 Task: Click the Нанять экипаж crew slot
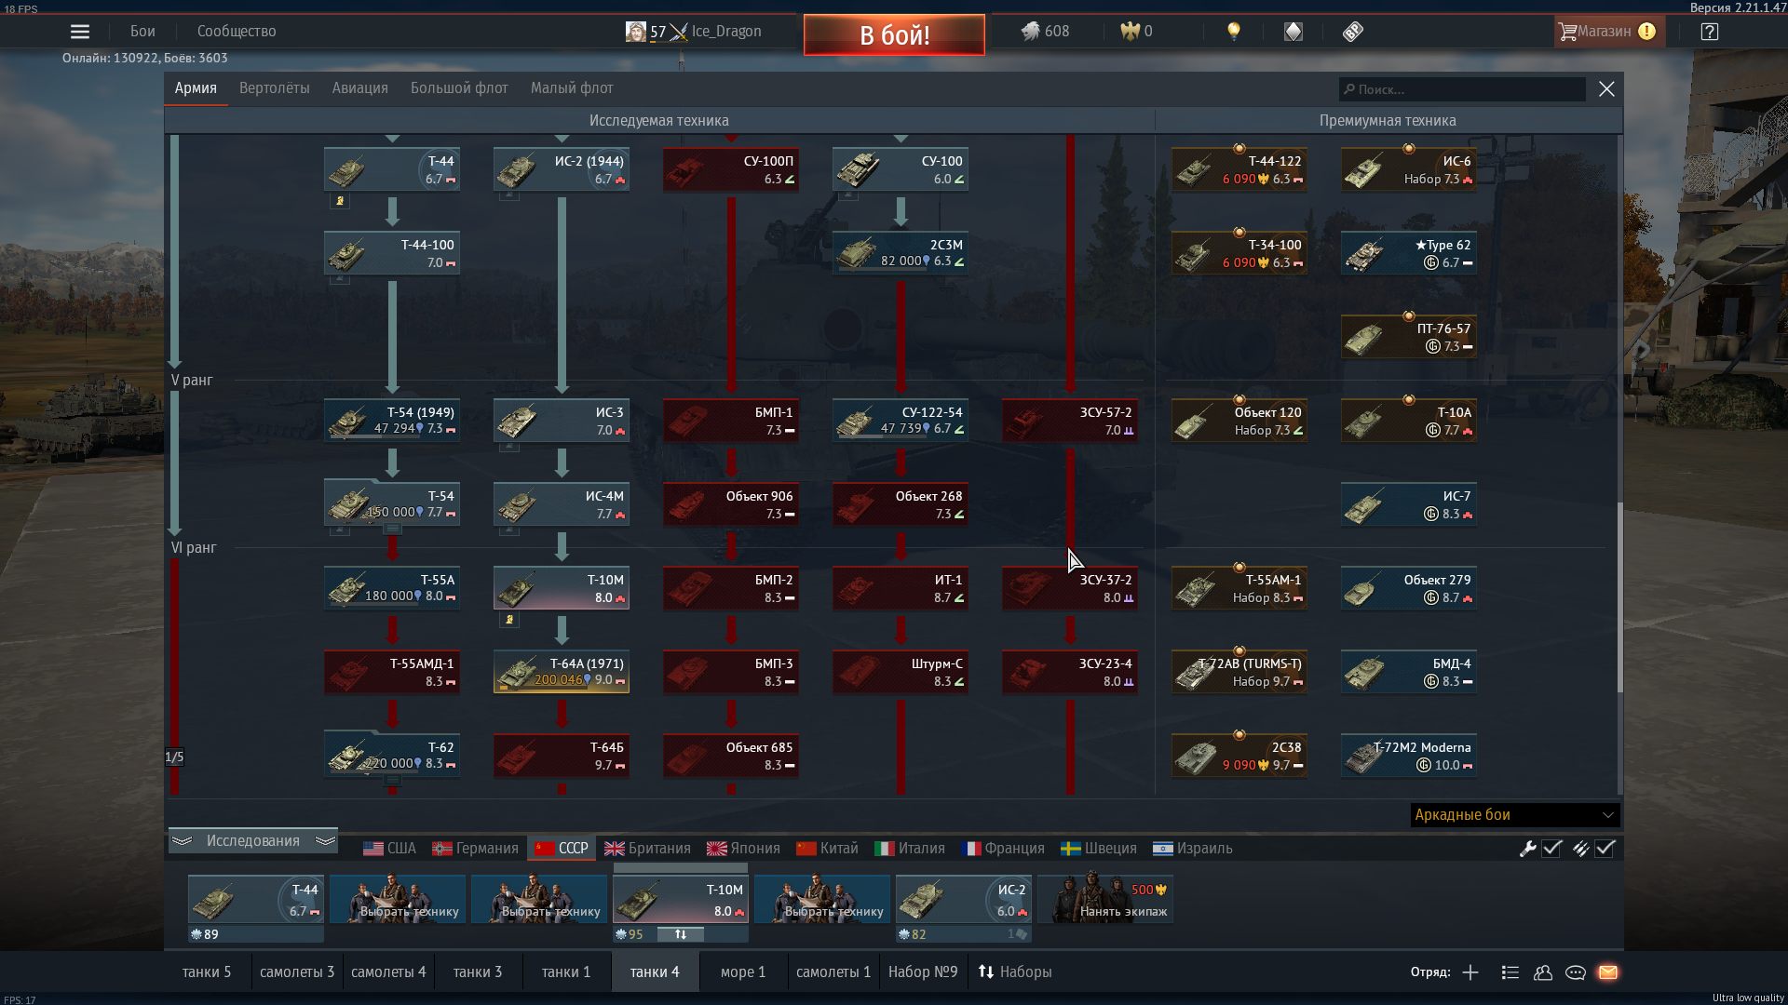1104,900
